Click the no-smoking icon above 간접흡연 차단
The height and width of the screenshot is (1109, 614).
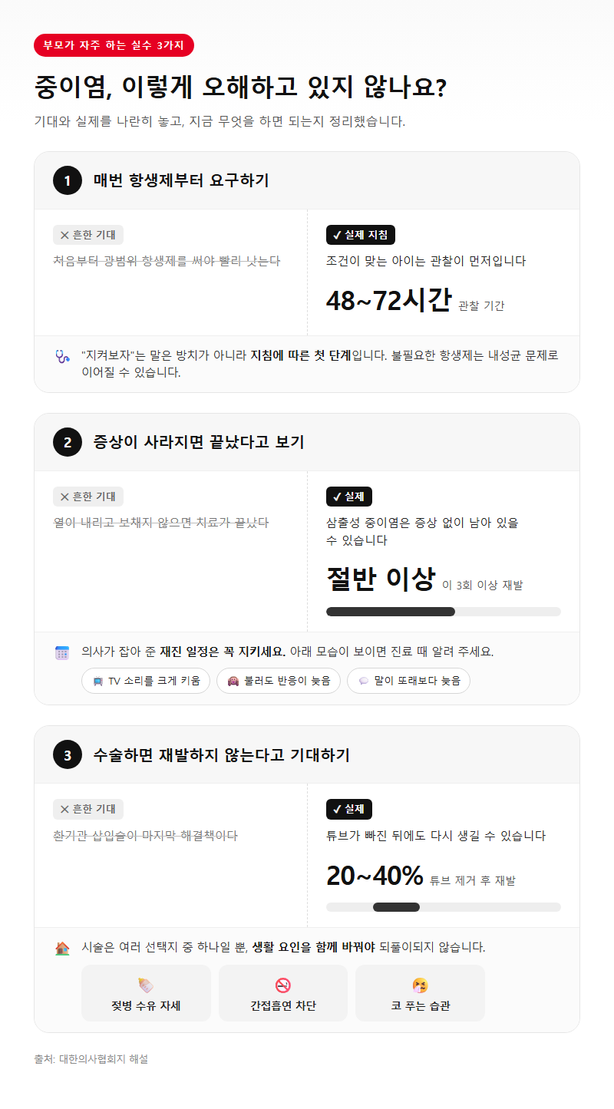tap(283, 985)
